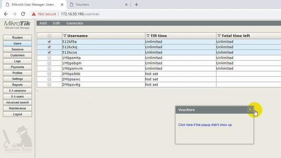Open the Profiles page
Viewport: 281px width, 158px height.
18,73
